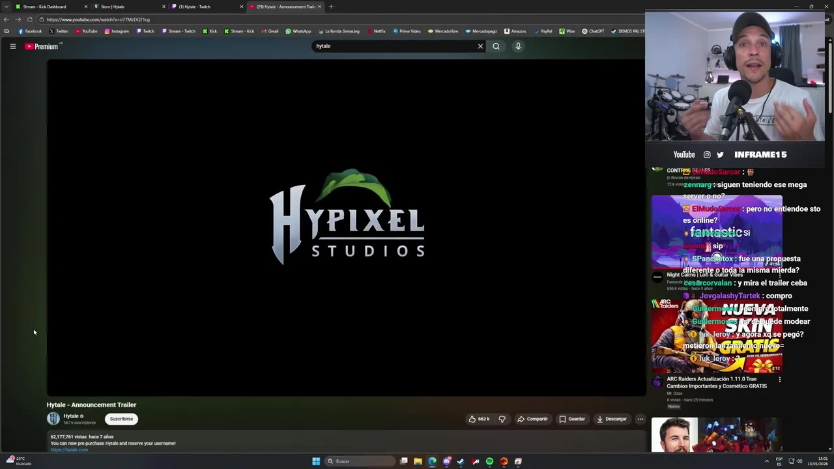Reload the page with refresh icon
The image size is (834, 469).
30,20
